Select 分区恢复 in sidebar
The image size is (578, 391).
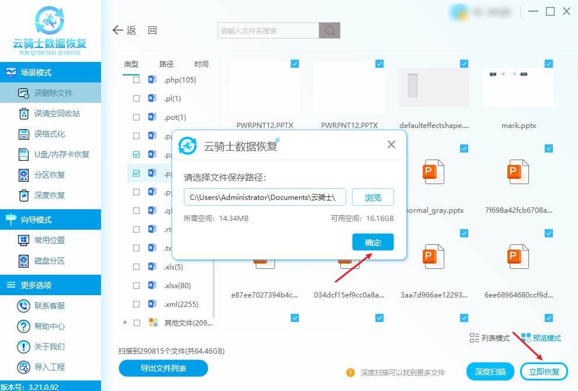[x=50, y=175]
